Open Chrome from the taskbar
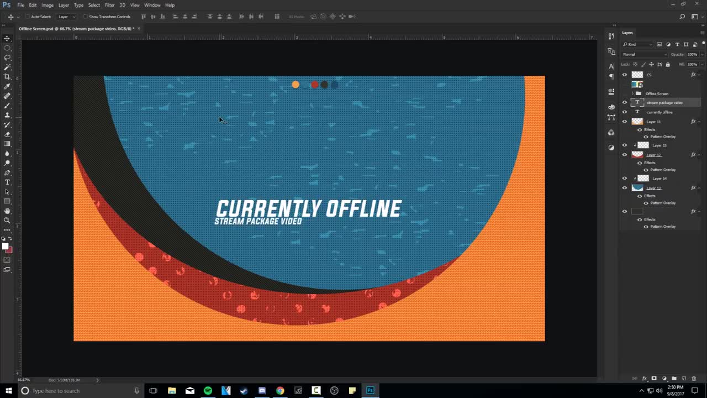This screenshot has height=398, width=707. pos(280,391)
